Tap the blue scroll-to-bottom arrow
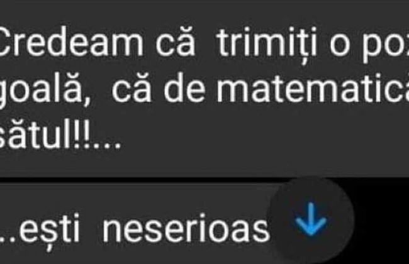The height and width of the screenshot is (264, 409). point(311,219)
